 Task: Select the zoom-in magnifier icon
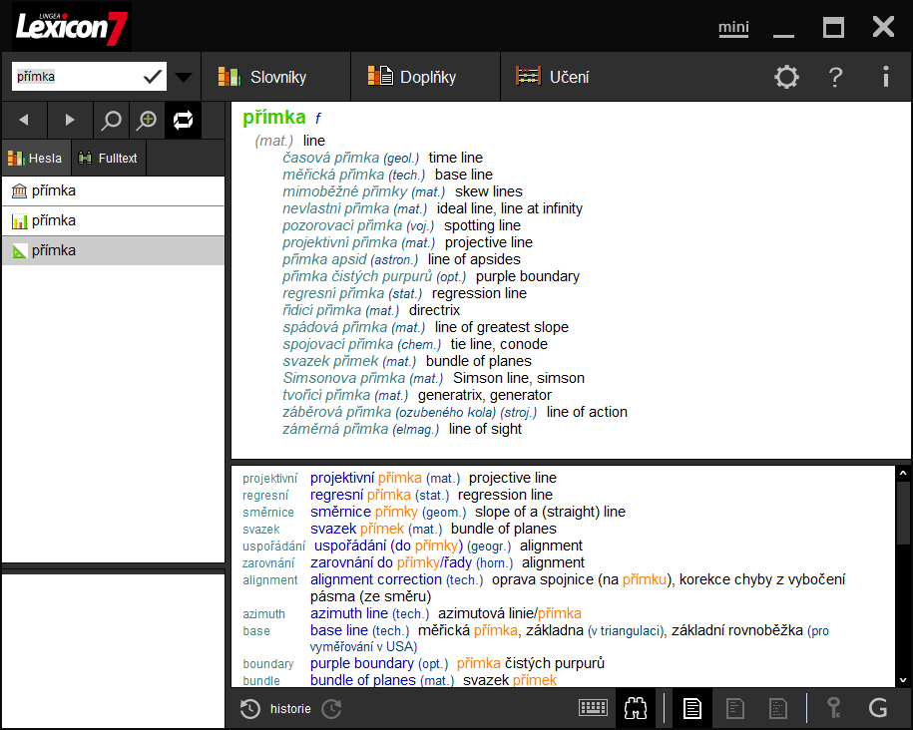[x=146, y=120]
